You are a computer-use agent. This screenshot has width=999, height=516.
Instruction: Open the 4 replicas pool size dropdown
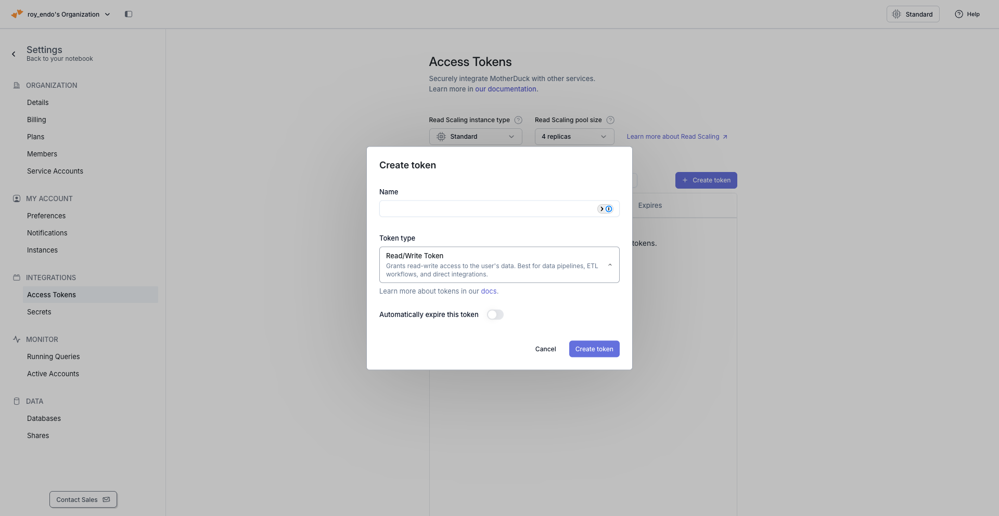point(574,136)
